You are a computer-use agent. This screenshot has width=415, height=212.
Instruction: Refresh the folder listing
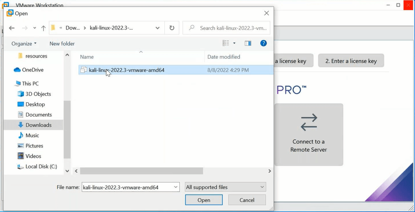172,28
